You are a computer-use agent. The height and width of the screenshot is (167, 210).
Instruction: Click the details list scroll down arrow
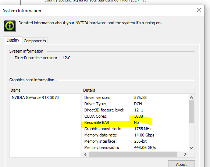[191, 148]
